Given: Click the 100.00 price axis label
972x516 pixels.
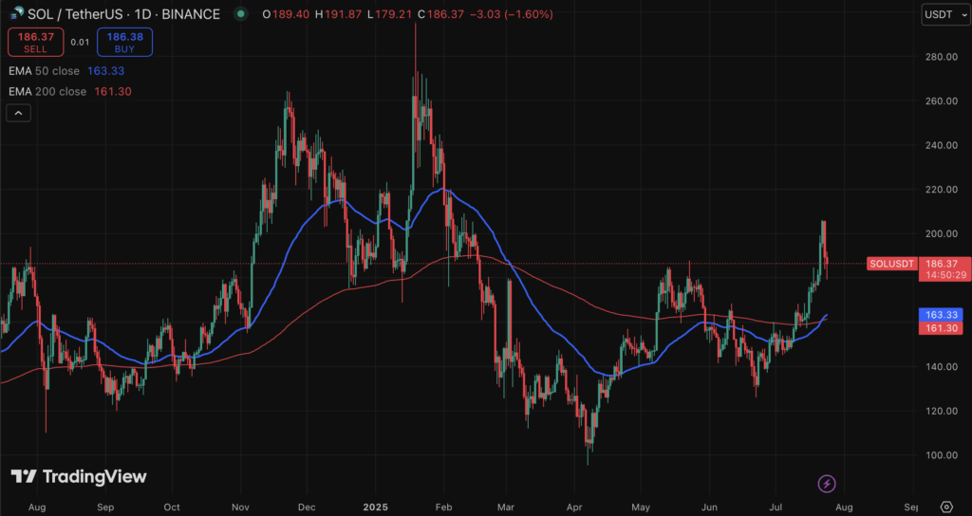Looking at the screenshot, I should [x=942, y=455].
